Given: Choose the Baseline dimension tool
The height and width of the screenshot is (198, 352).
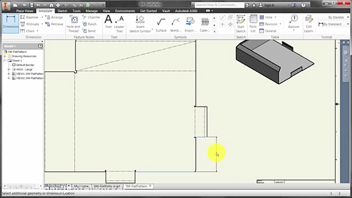Looking at the screenshot, I should pos(29,17).
